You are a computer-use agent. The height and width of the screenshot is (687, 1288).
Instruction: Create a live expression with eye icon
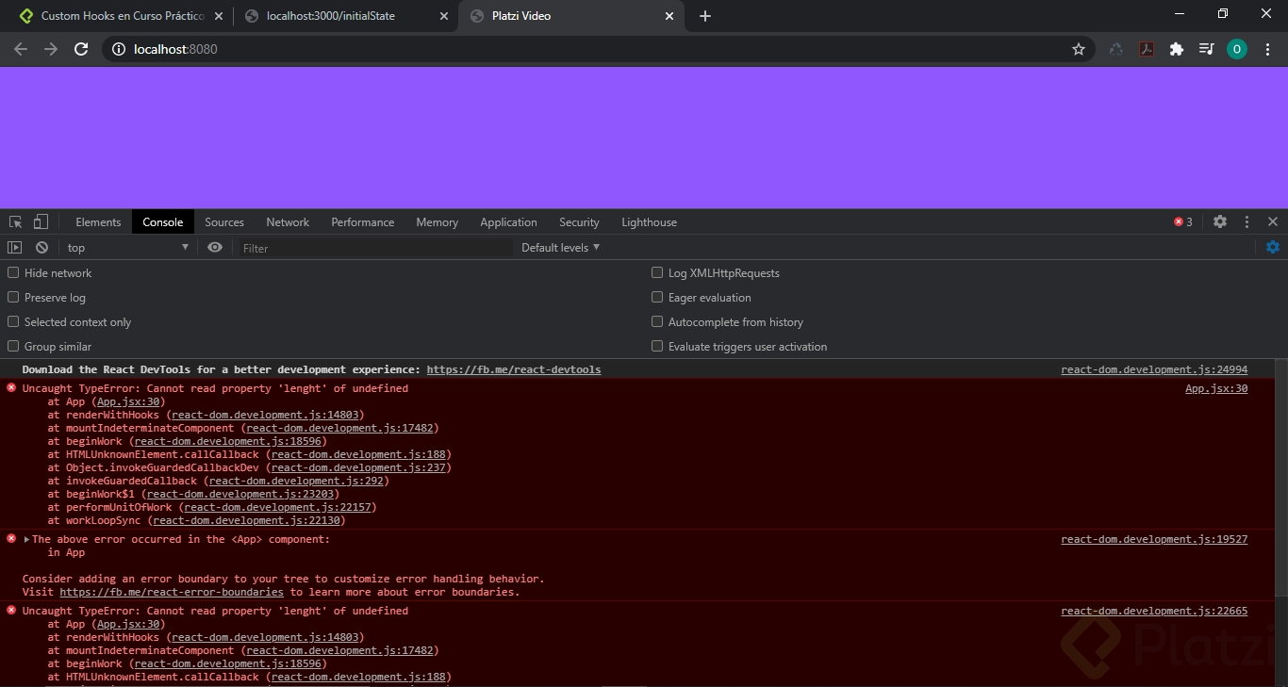215,248
